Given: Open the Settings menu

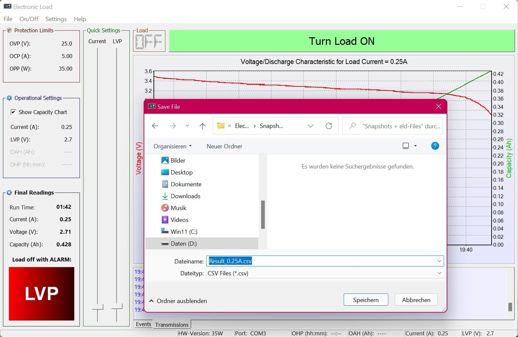Looking at the screenshot, I should [56, 19].
